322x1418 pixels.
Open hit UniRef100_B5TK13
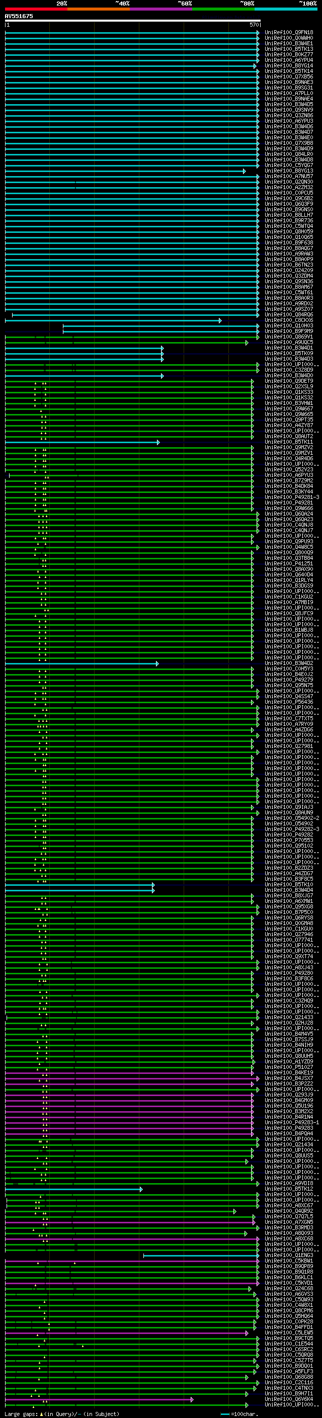(288, 49)
